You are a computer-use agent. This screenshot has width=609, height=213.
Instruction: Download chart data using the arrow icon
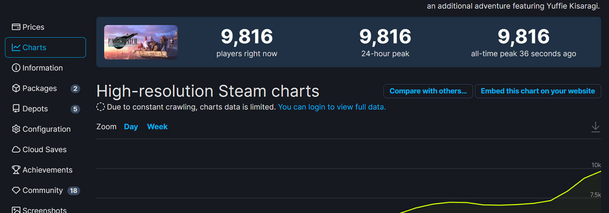pyautogui.click(x=595, y=127)
